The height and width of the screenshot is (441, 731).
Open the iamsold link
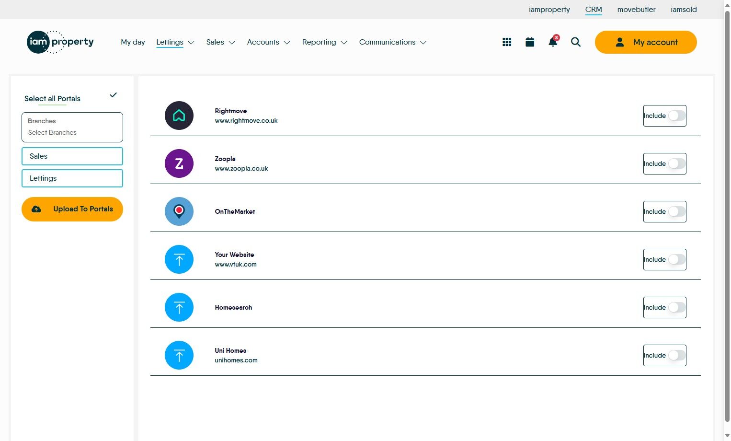pyautogui.click(x=684, y=10)
